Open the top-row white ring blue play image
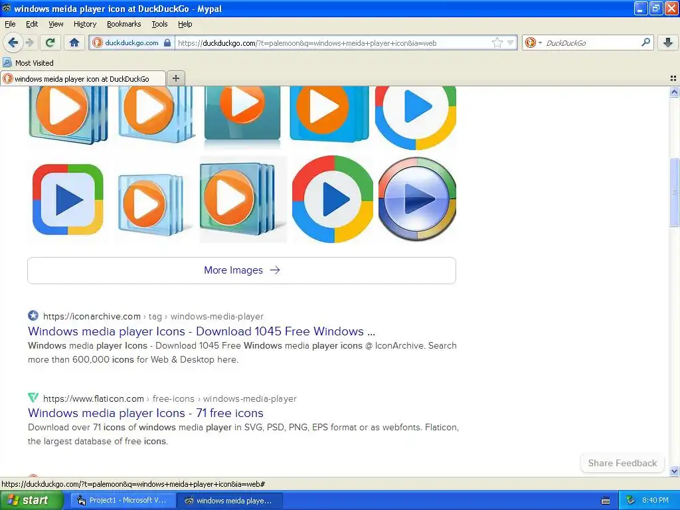680x510 pixels. [416, 117]
